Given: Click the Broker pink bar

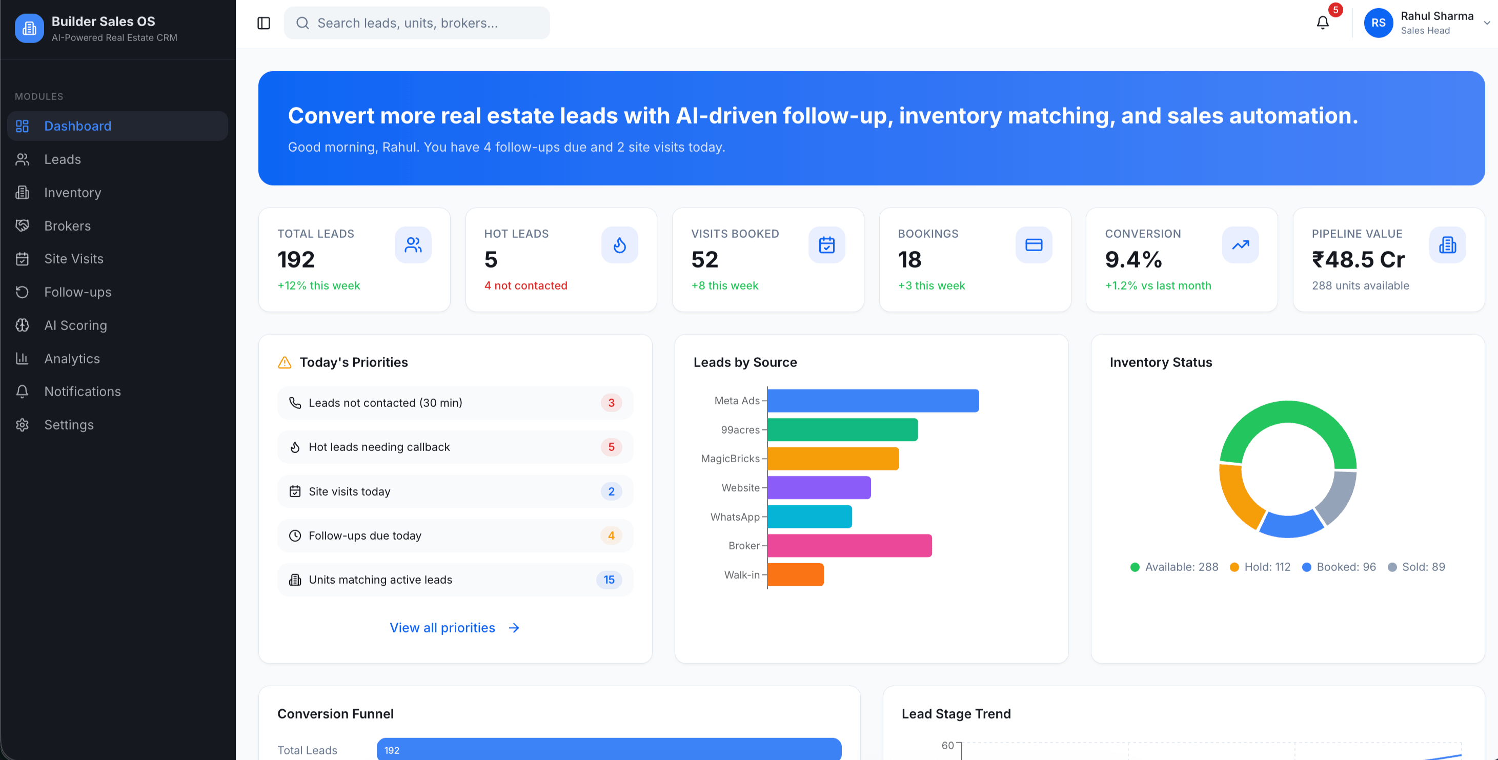Looking at the screenshot, I should pyautogui.click(x=849, y=545).
